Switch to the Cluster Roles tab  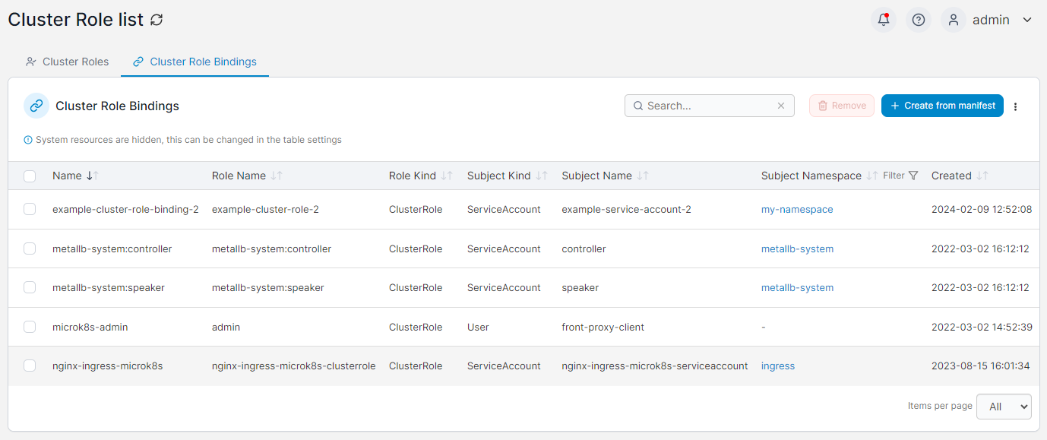point(67,62)
